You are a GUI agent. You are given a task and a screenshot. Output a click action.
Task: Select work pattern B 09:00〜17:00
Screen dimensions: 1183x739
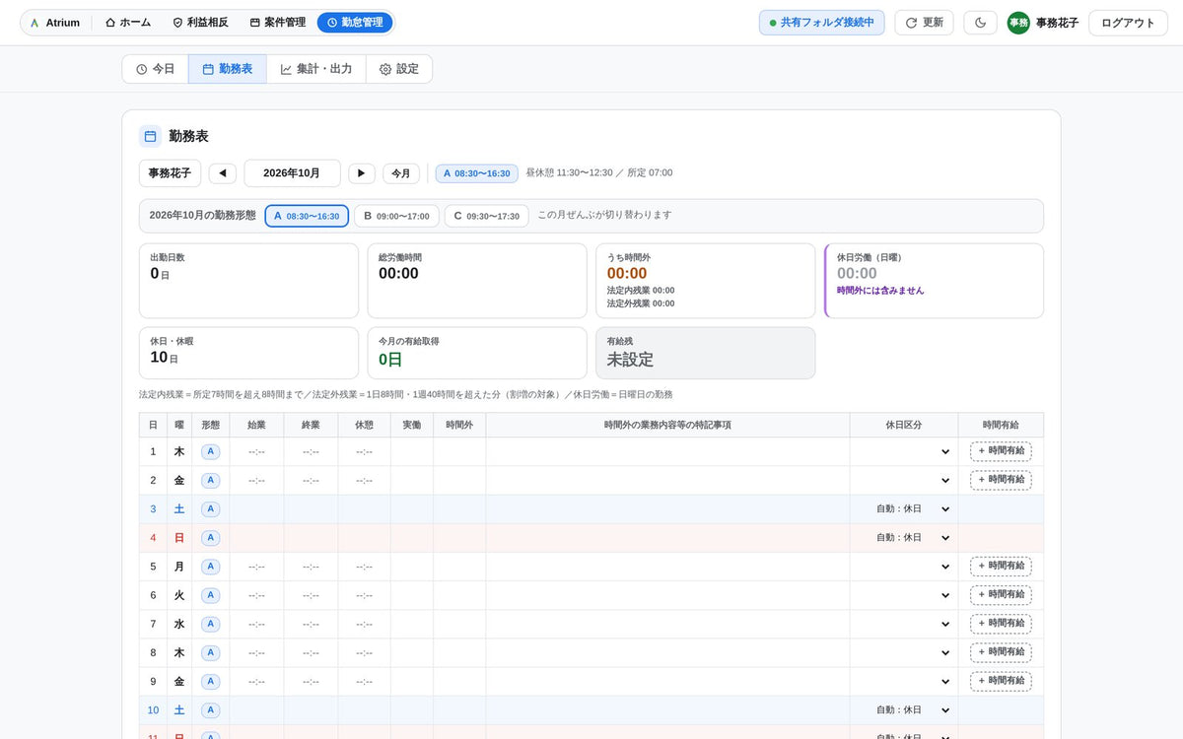(x=396, y=216)
